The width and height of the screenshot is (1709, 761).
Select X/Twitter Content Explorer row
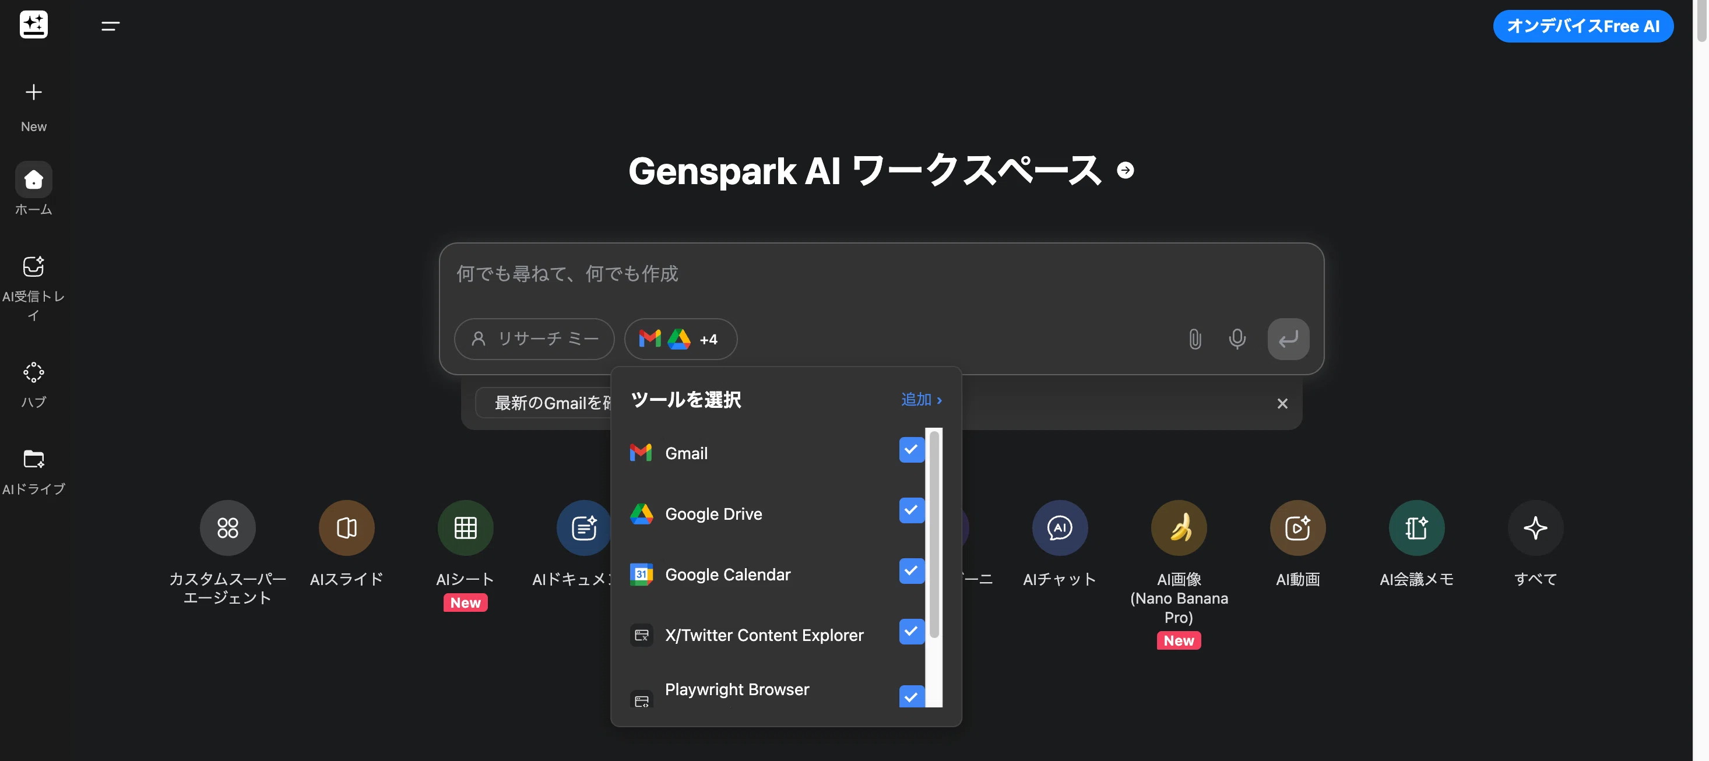tap(776, 635)
